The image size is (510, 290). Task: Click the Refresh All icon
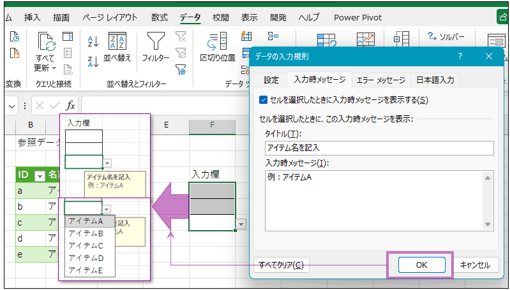47,41
